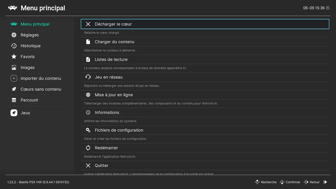
Task: Click the version text Beetle PSX HW
Action: 38,182
